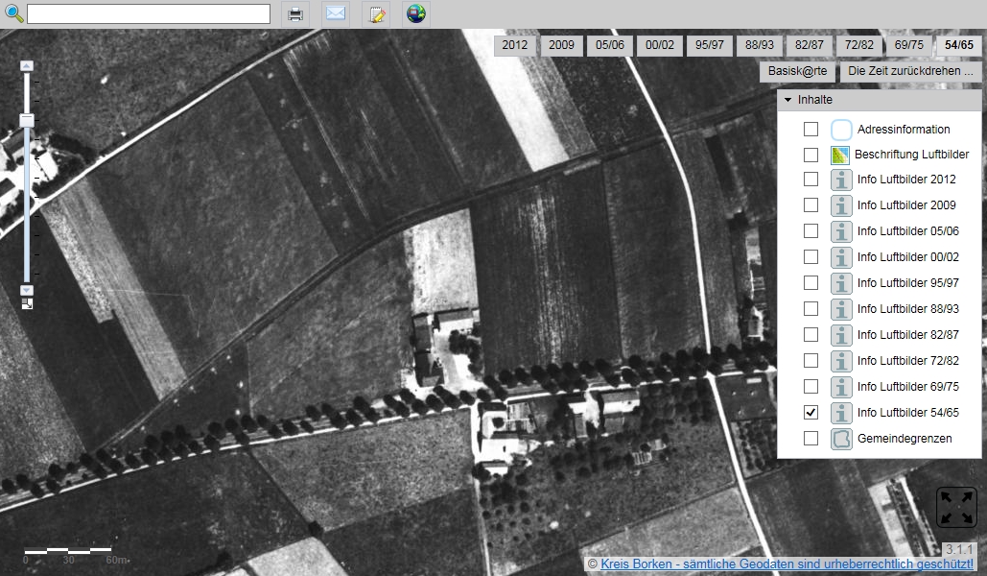Click the 'Info Luftbilder 2012' label
987x576 pixels.
pos(906,180)
